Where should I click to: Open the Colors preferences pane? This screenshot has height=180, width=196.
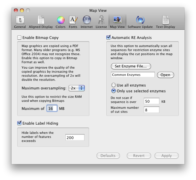coord(61,22)
